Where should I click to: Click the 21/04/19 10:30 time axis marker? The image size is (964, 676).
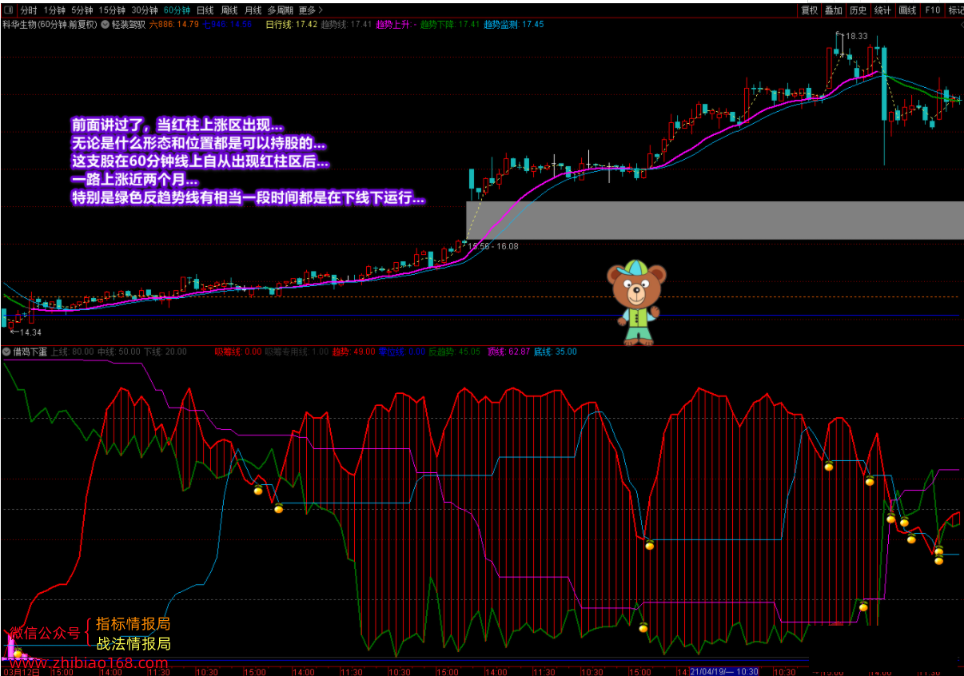pos(723,671)
